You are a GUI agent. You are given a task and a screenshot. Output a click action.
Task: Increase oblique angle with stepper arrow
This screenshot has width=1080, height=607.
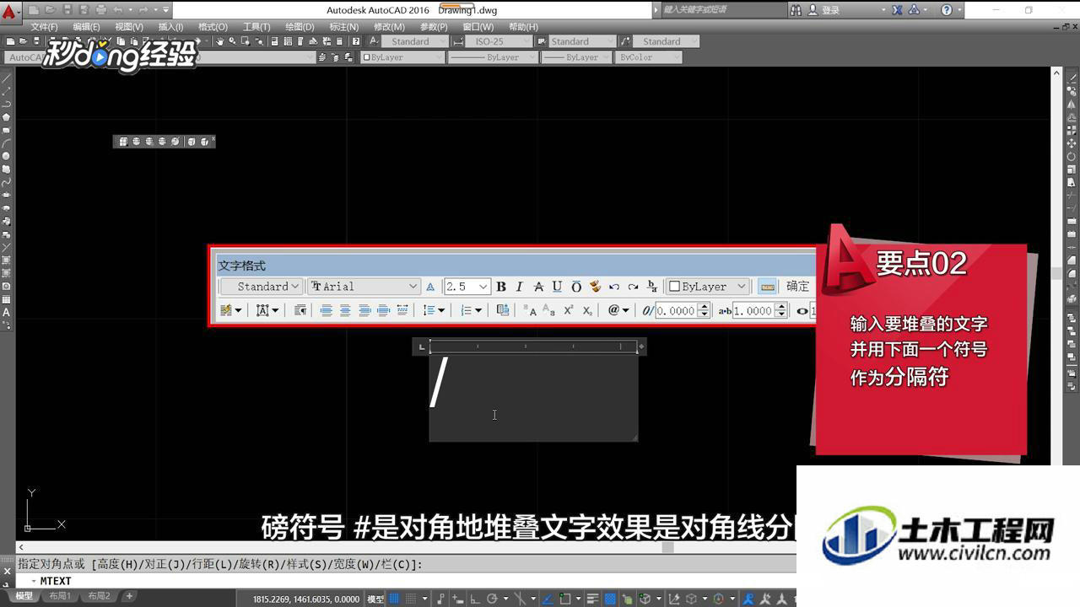point(702,307)
